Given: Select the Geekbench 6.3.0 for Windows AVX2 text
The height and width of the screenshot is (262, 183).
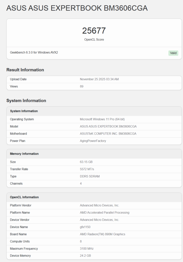Looking at the screenshot, I should pos(36,52).
